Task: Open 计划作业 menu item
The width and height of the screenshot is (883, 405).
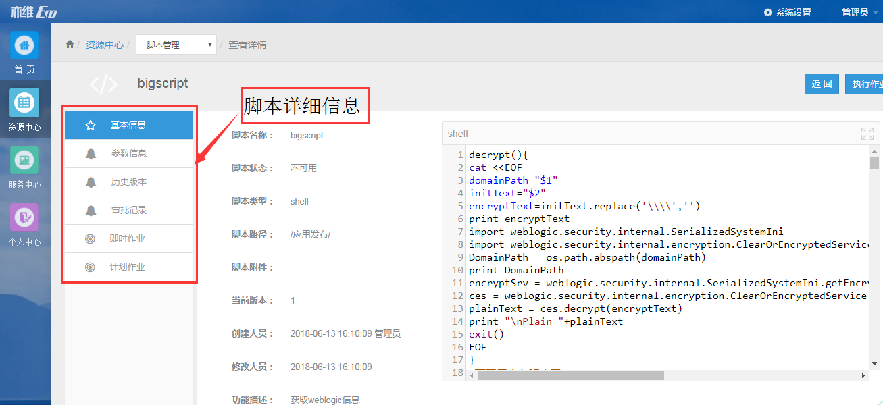Action: 128,267
